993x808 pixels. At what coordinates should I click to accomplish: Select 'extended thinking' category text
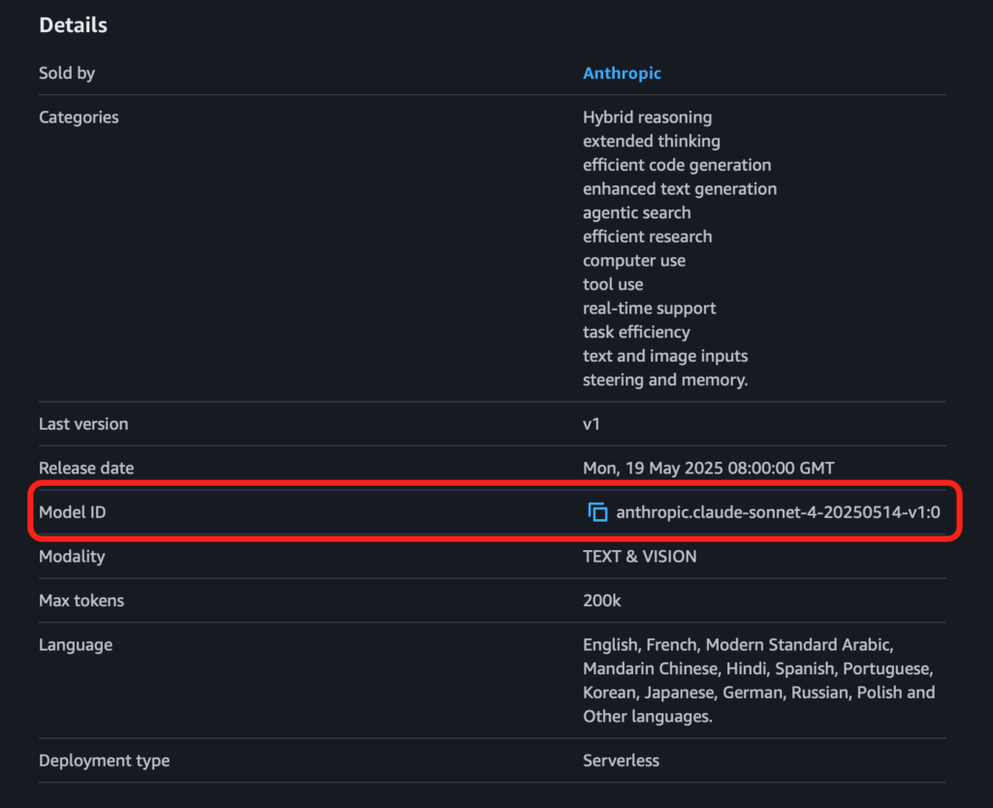[x=651, y=141]
